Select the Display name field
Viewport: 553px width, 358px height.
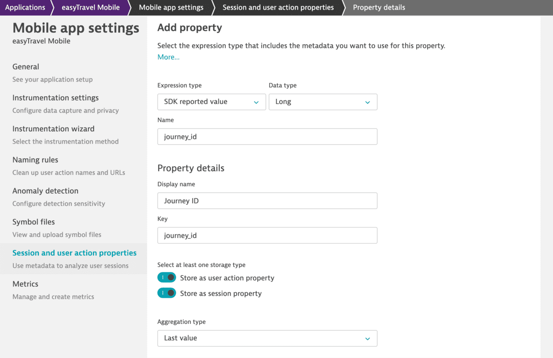[x=267, y=201]
